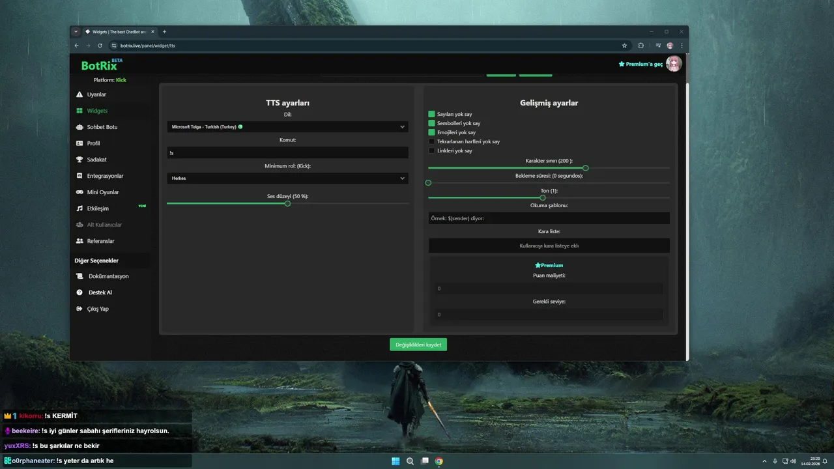Open Task View on the taskbar
Viewport: 834px width, 469px height.
[x=425, y=461]
